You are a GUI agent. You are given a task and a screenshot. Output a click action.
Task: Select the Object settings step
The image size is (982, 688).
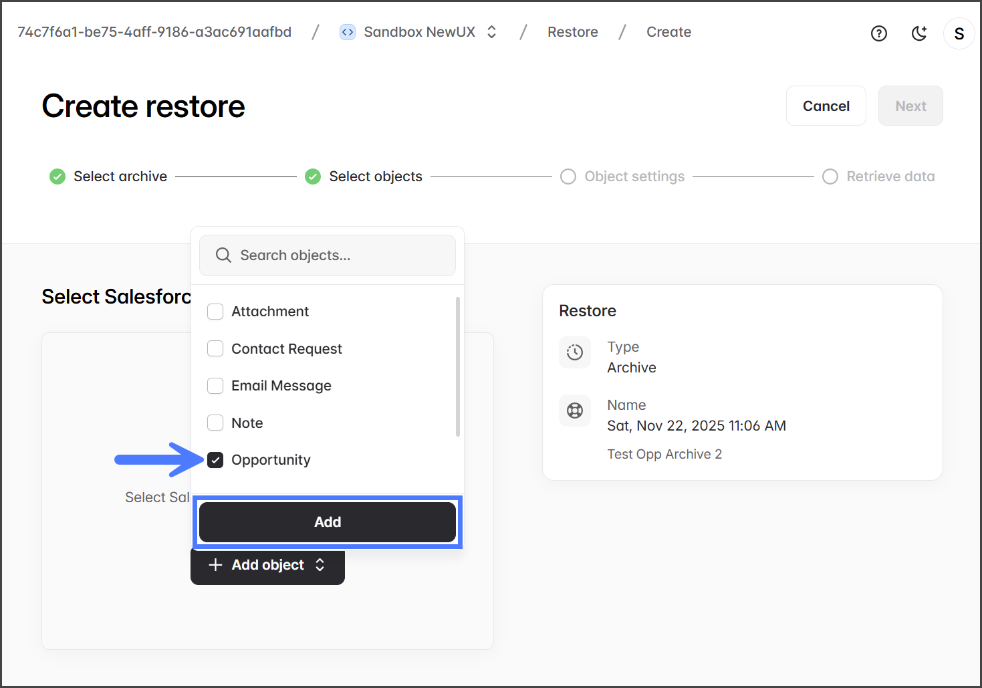tap(634, 177)
